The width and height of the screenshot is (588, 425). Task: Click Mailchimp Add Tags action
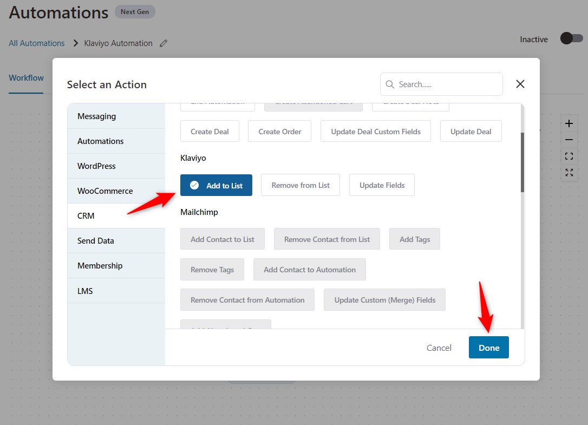pos(415,239)
